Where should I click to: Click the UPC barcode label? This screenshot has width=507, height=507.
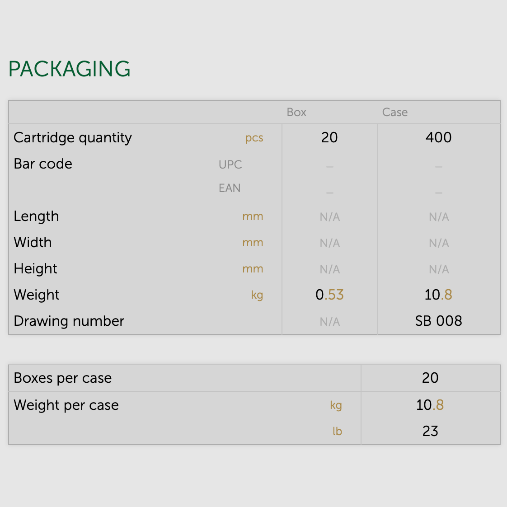(x=230, y=164)
